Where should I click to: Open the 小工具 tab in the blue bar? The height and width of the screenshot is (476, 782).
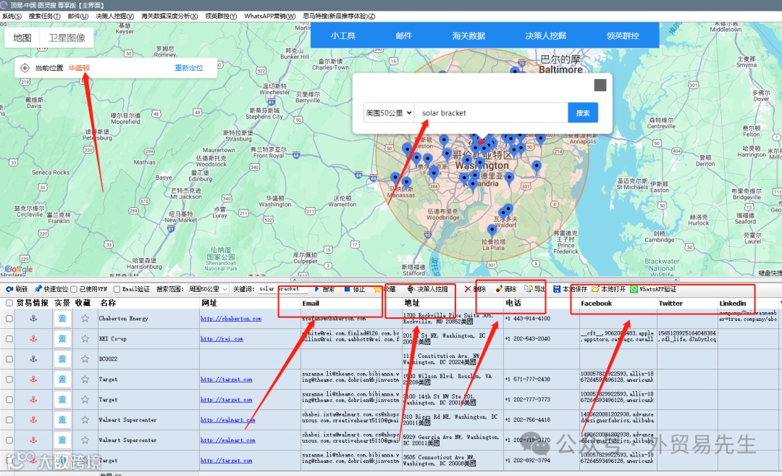point(342,36)
